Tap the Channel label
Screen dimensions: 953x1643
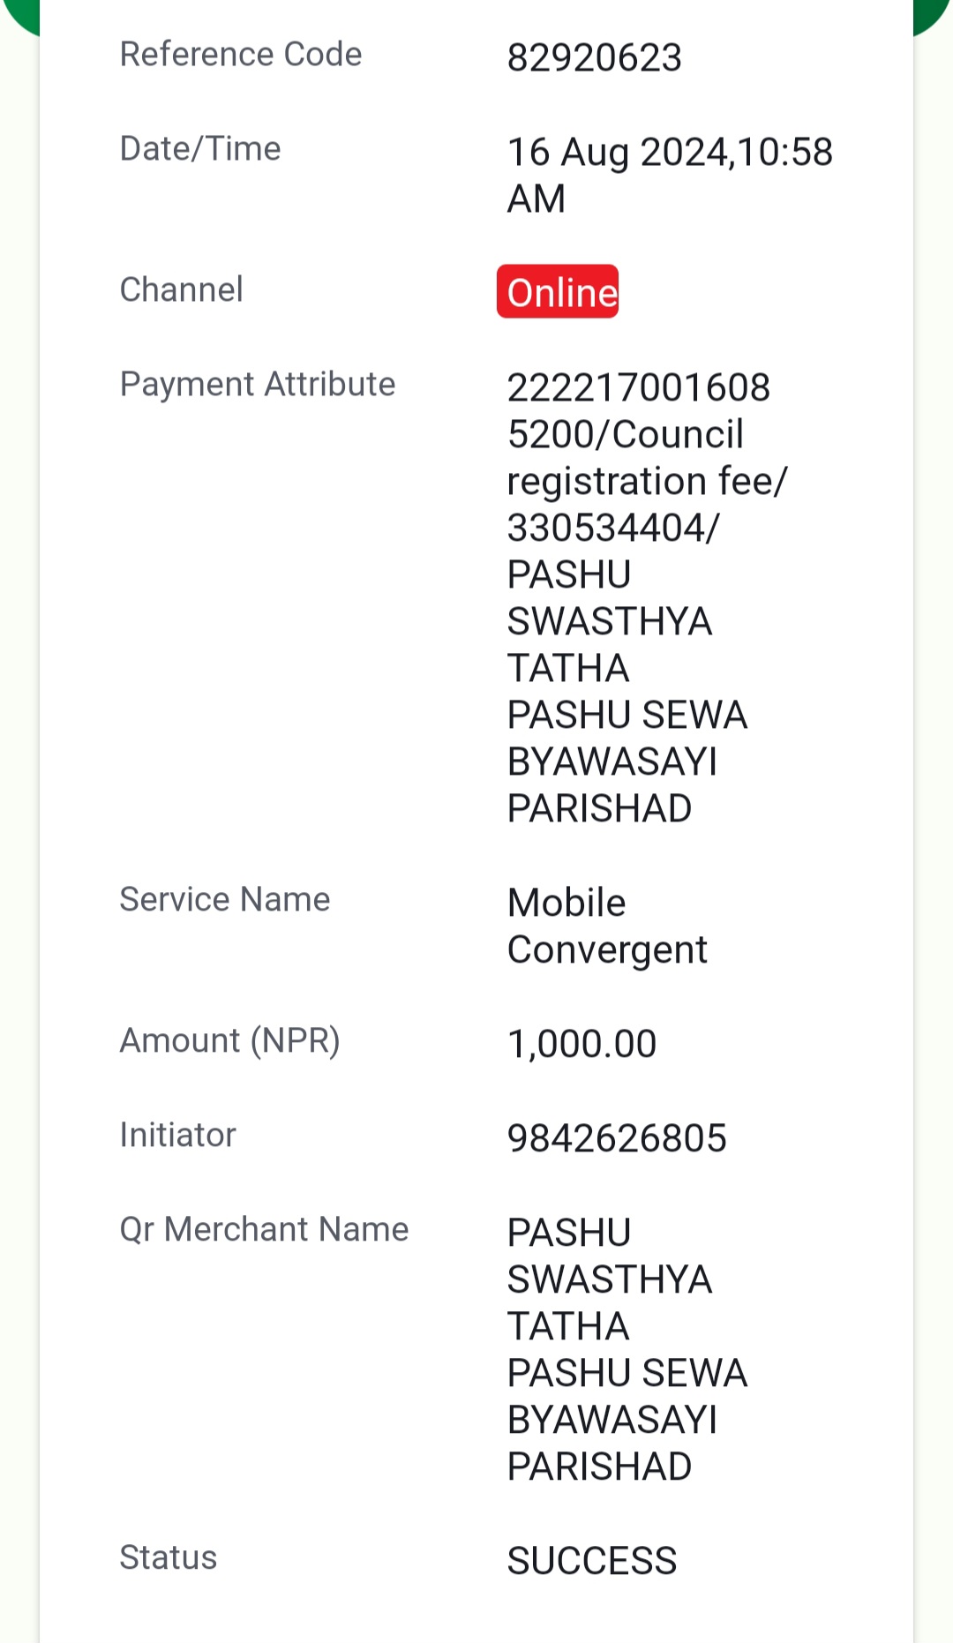[181, 290]
